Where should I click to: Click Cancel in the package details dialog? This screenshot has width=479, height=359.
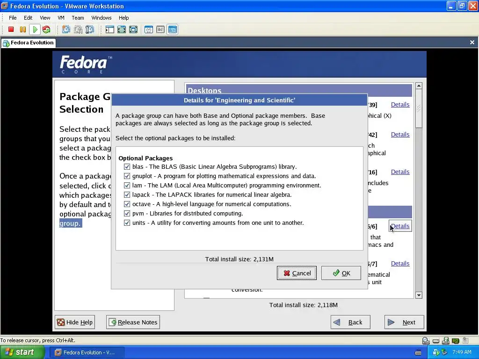click(x=297, y=273)
